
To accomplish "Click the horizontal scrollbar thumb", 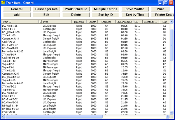I will (x=54, y=116).
